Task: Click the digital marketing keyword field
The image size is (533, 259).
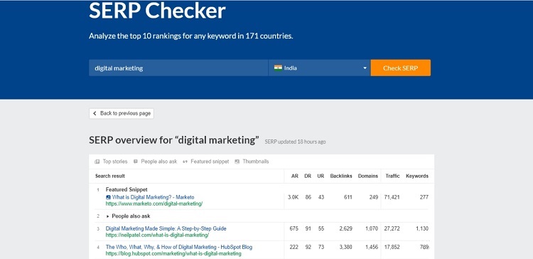Action: coord(178,68)
